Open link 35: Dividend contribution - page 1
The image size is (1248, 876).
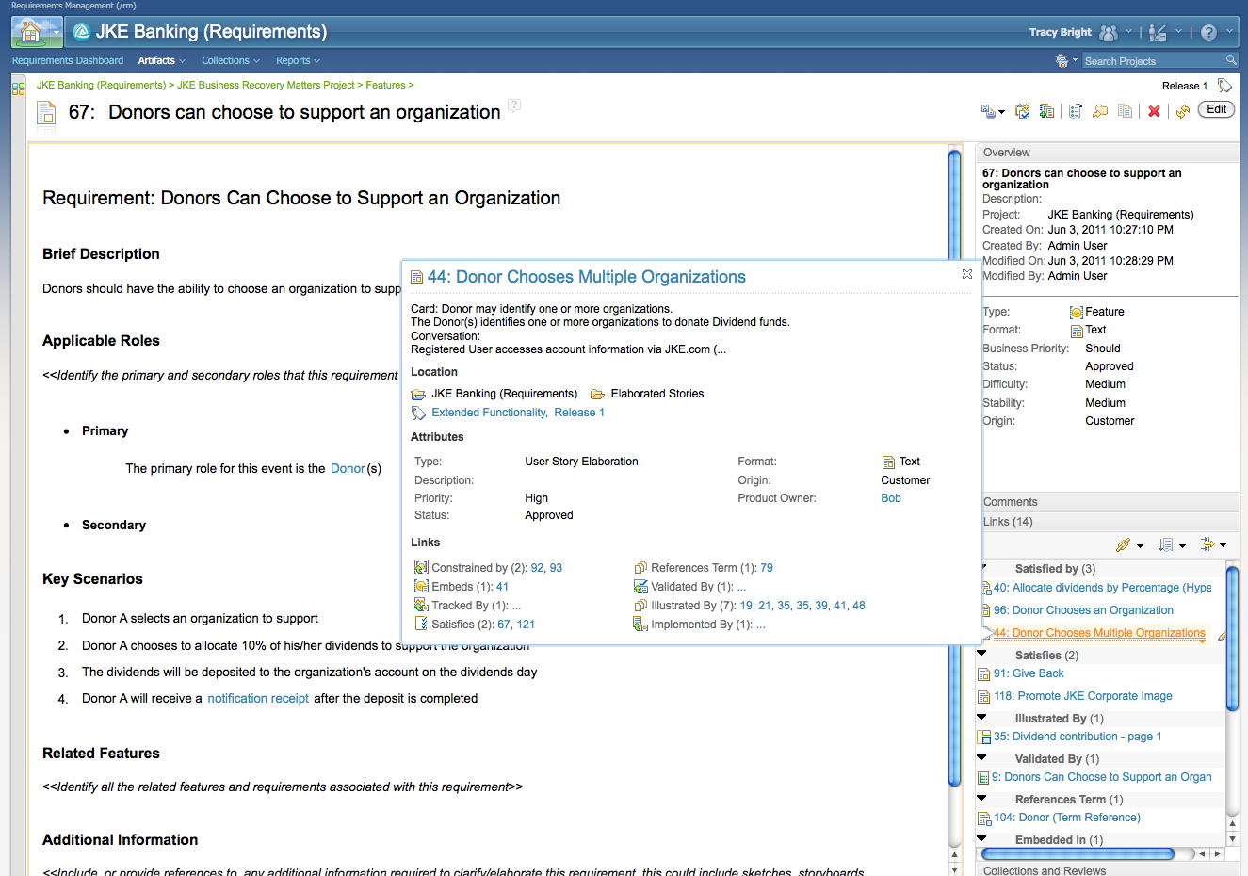click(1078, 737)
